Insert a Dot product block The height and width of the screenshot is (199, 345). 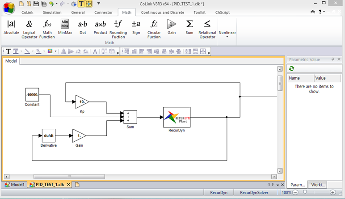[x=83, y=27]
